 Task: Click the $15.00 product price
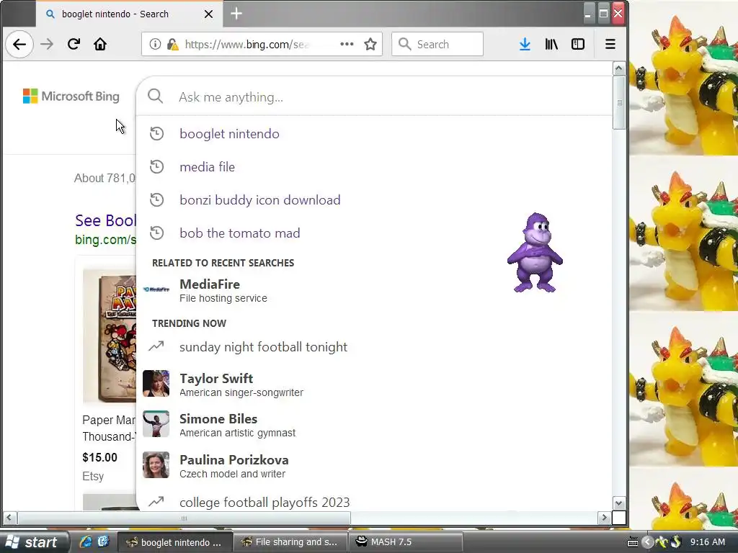pyautogui.click(x=99, y=457)
